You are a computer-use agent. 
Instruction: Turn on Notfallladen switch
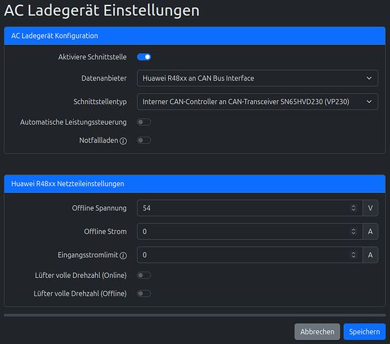(x=144, y=140)
